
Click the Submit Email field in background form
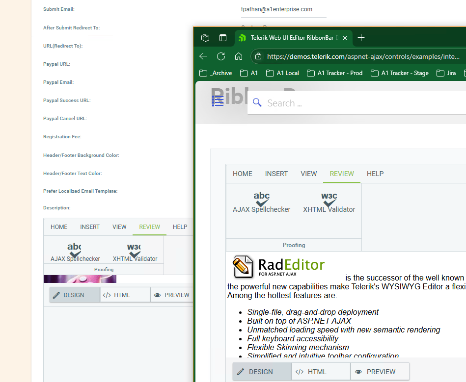[283, 9]
